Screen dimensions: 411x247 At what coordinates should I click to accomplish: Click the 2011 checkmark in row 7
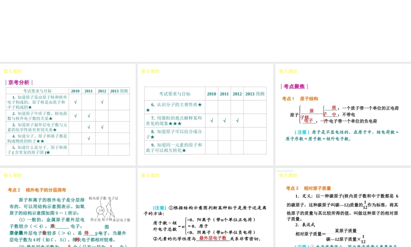[x=224, y=121]
